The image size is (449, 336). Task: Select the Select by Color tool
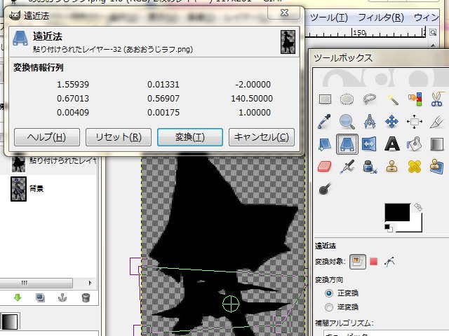[415, 99]
